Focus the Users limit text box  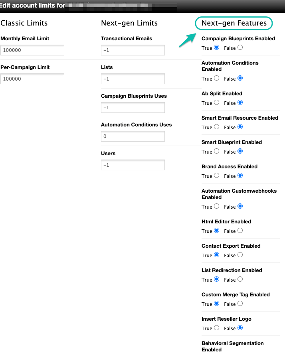point(133,165)
